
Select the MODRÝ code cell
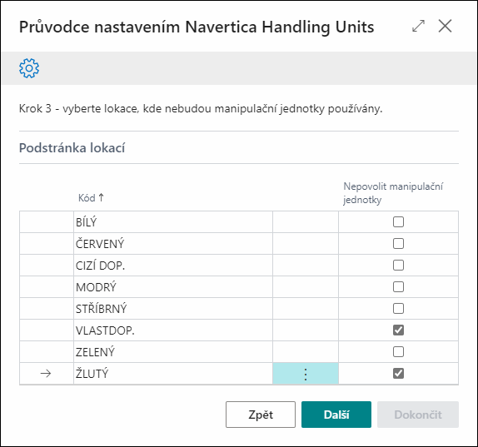[x=173, y=287]
